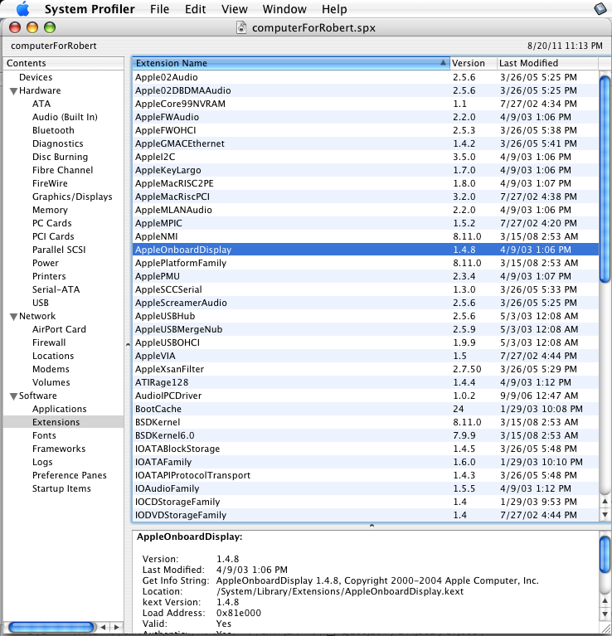Click extension list scroll down arrow
This screenshot has width=612, height=636.
click(x=605, y=515)
